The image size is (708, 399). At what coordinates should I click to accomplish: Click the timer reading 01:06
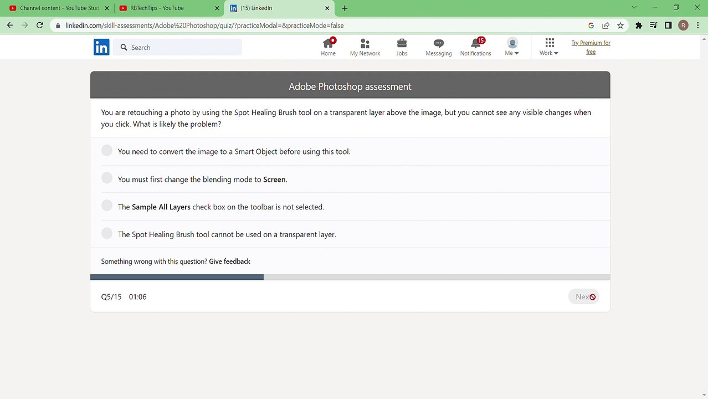click(x=138, y=296)
